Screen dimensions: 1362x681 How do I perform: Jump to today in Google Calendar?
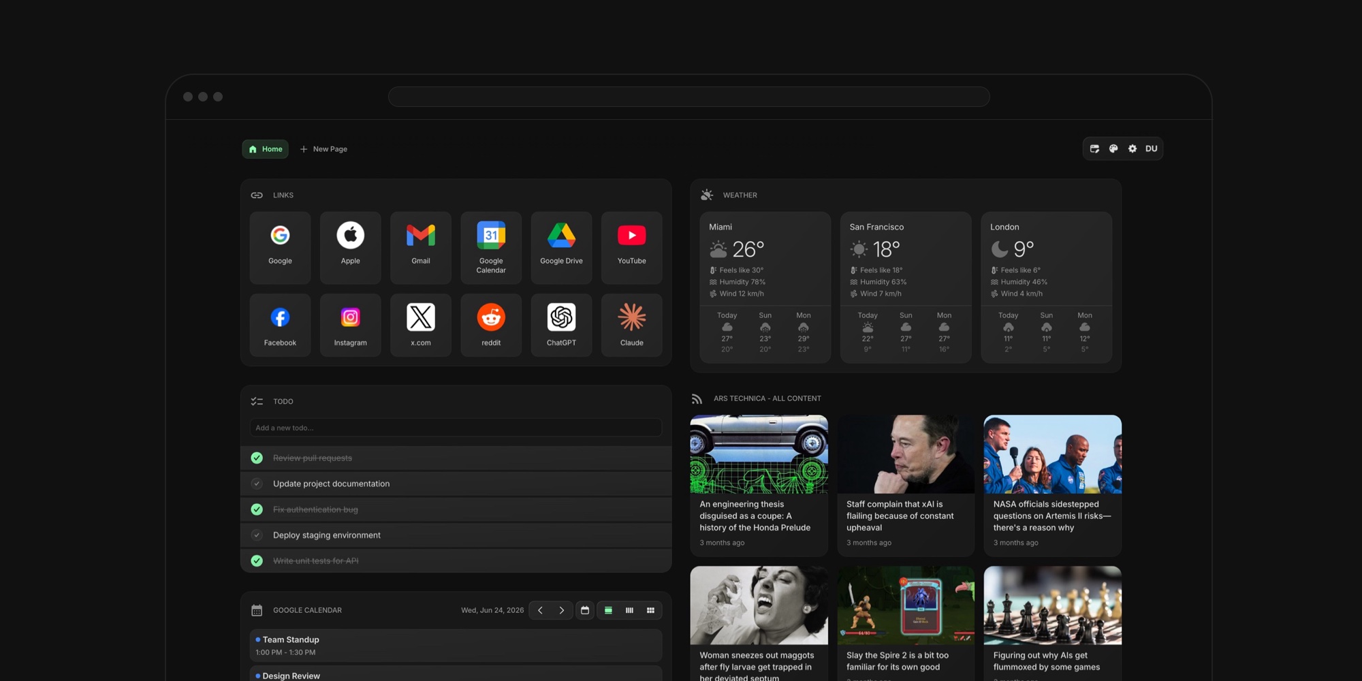coord(585,610)
